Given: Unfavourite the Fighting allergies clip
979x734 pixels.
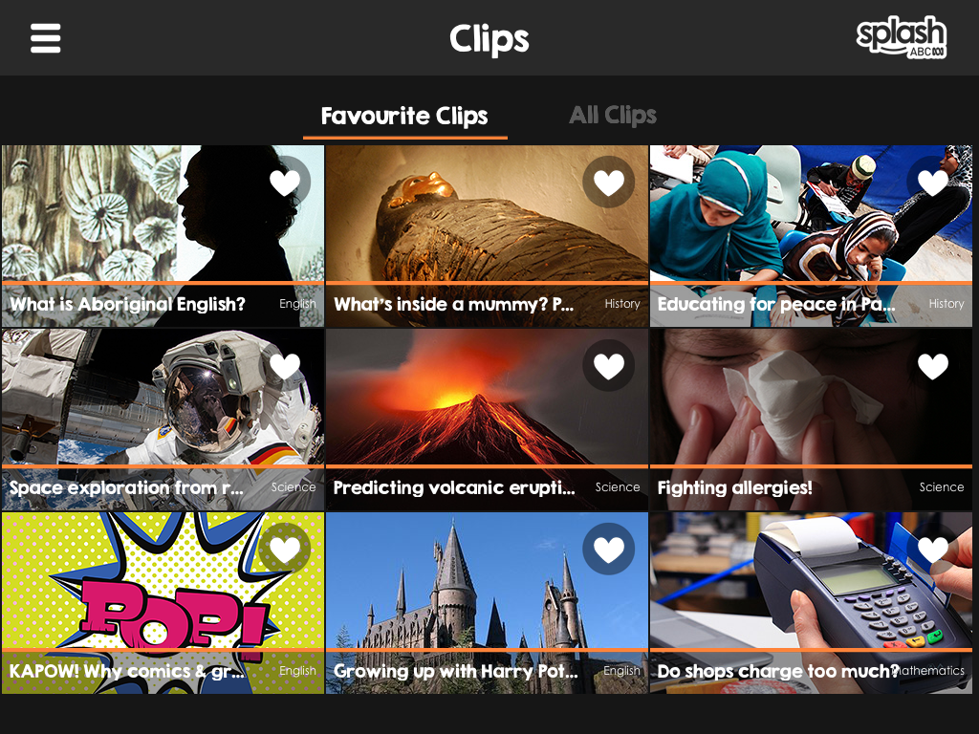Looking at the screenshot, I should (933, 366).
